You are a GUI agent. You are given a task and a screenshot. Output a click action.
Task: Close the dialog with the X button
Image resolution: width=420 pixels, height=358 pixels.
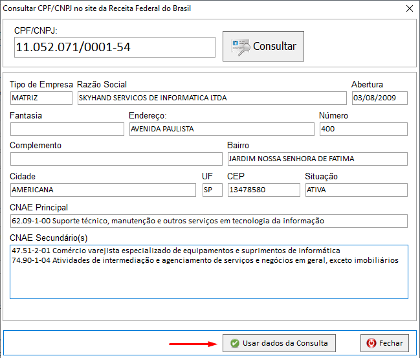[409, 8]
